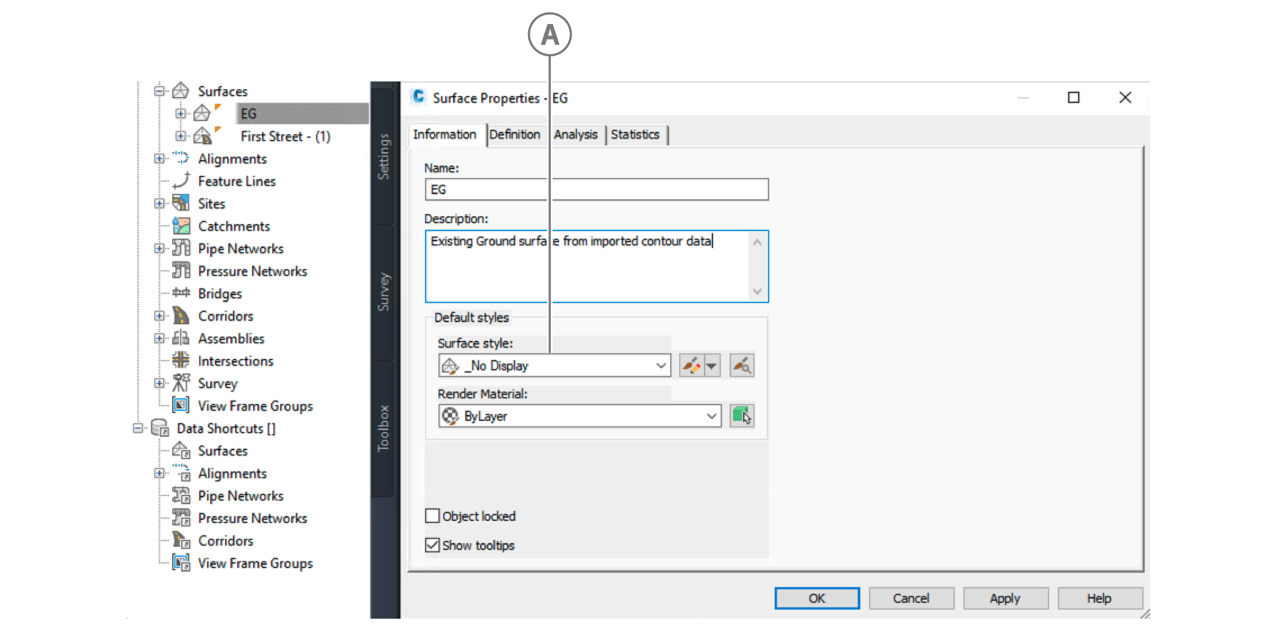Click the Data Shortcuts database icon
The width and height of the screenshot is (1273, 629).
pos(160,428)
